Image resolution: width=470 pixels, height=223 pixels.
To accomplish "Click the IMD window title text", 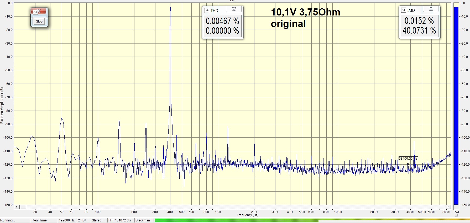I will pyautogui.click(x=411, y=10).
